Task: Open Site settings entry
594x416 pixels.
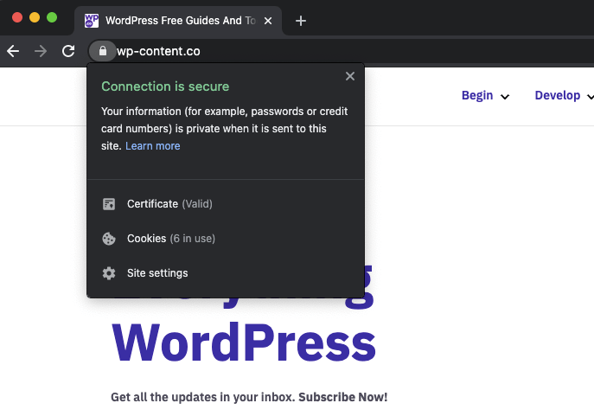Action: [x=226, y=272]
